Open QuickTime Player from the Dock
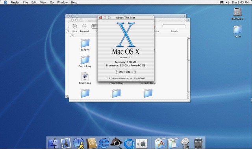 tap(129, 143)
